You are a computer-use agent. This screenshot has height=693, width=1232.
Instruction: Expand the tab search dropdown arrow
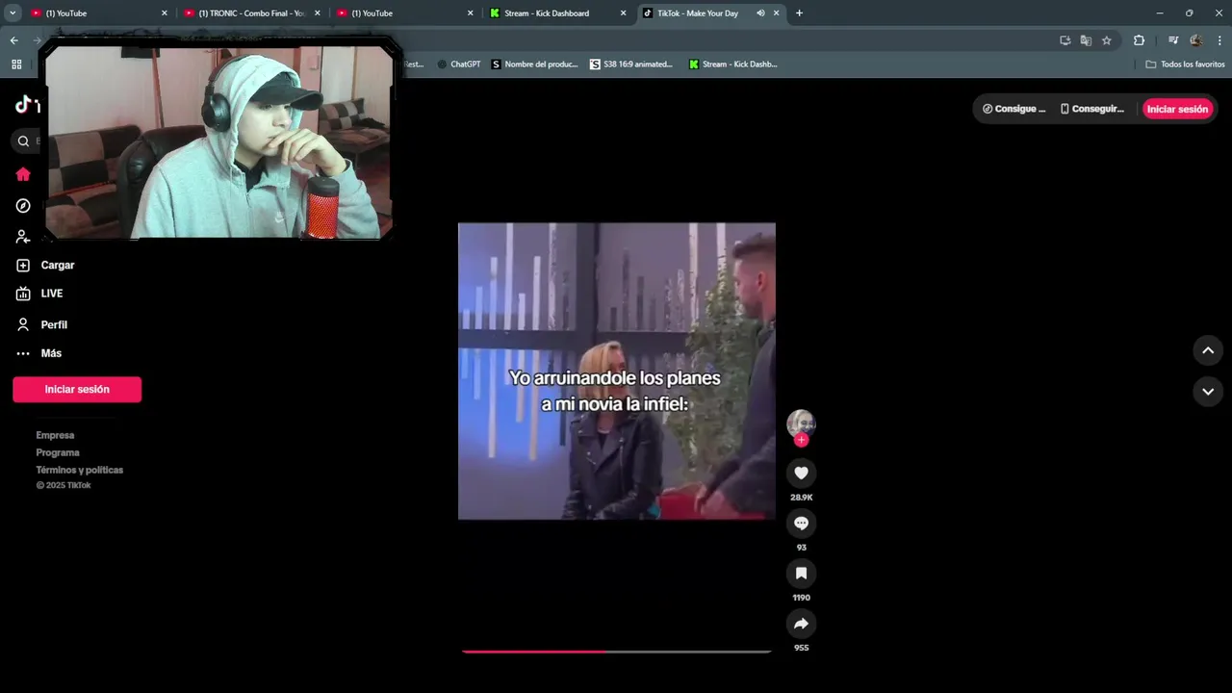pos(13,13)
